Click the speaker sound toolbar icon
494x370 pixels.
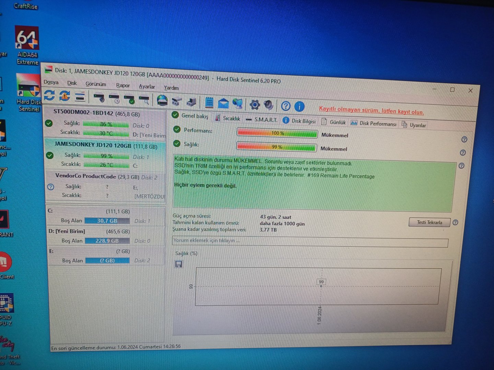[269, 105]
